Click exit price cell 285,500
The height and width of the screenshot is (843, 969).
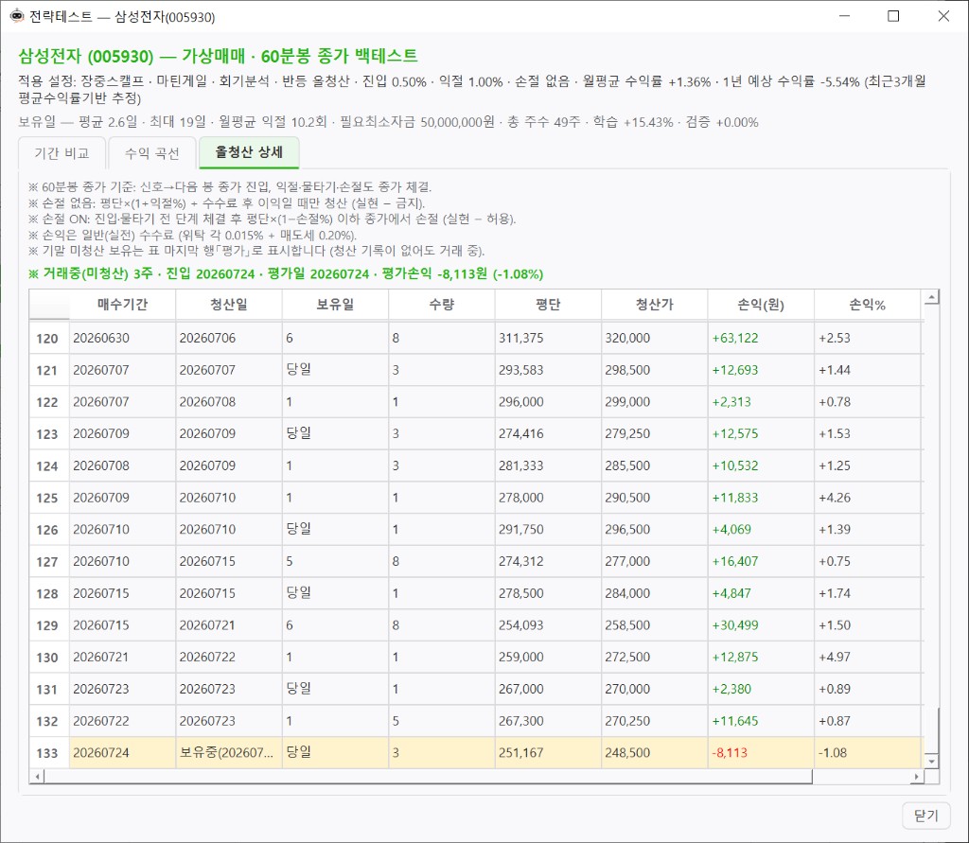point(655,465)
